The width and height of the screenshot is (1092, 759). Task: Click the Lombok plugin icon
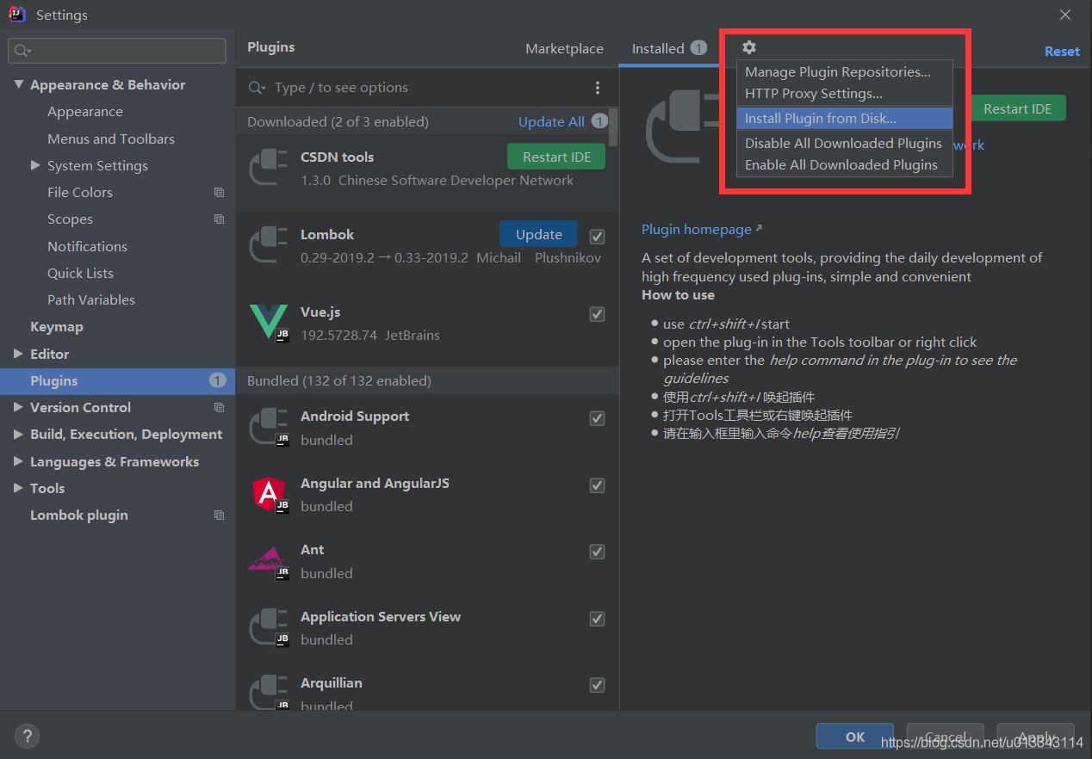268,245
